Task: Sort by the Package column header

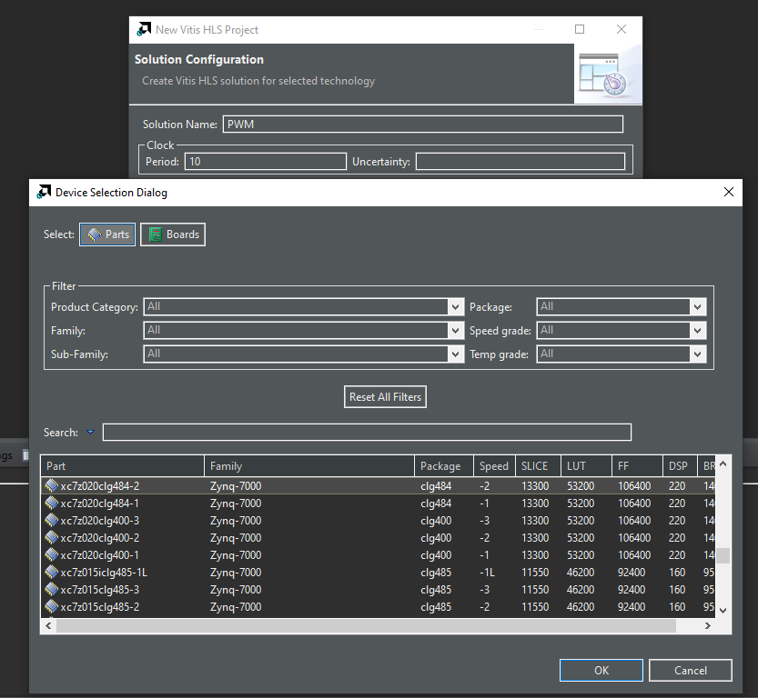Action: tap(444, 466)
